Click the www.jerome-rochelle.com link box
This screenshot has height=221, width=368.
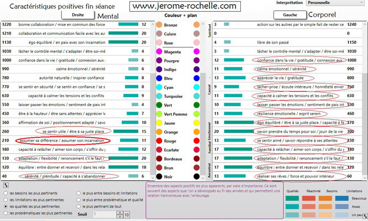[185, 6]
